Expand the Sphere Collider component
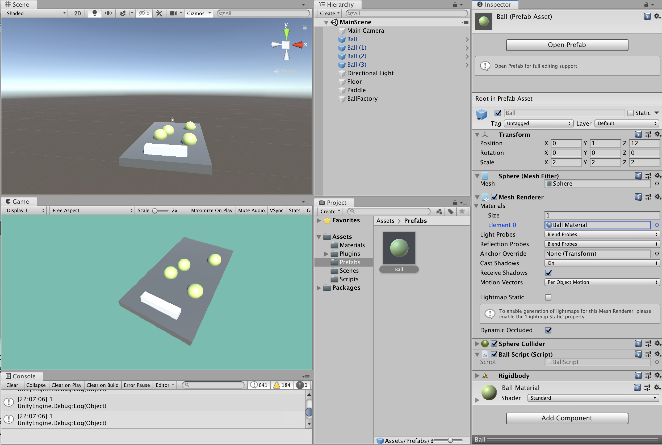Viewport: 662px width, 445px height. (x=477, y=344)
